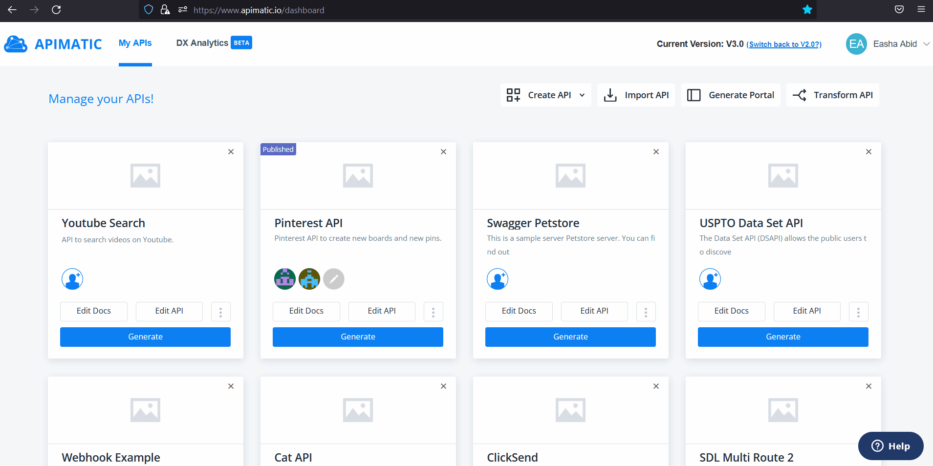The height and width of the screenshot is (466, 933).
Task: Toggle the bookmark star in address bar
Action: 807,10
